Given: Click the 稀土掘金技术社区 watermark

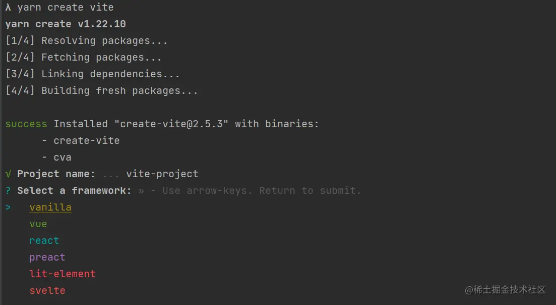Looking at the screenshot, I should click(505, 290).
